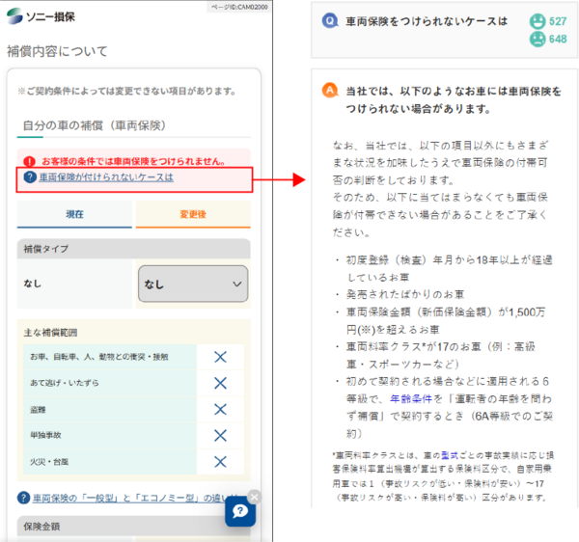579x542 pixels.
Task: Click the page ID label CAM02000
Action: click(x=239, y=7)
